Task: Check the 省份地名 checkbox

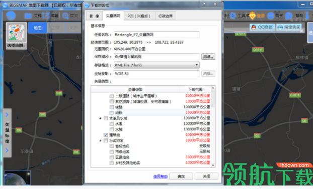Action: pos(112,146)
